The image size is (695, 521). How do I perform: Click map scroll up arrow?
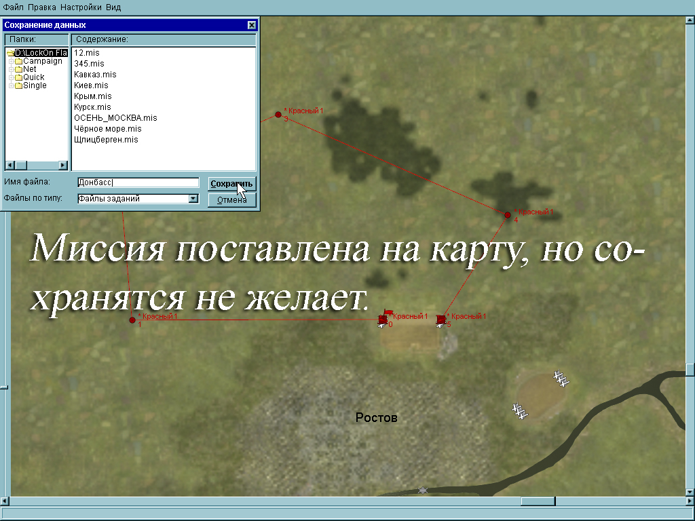click(x=690, y=20)
